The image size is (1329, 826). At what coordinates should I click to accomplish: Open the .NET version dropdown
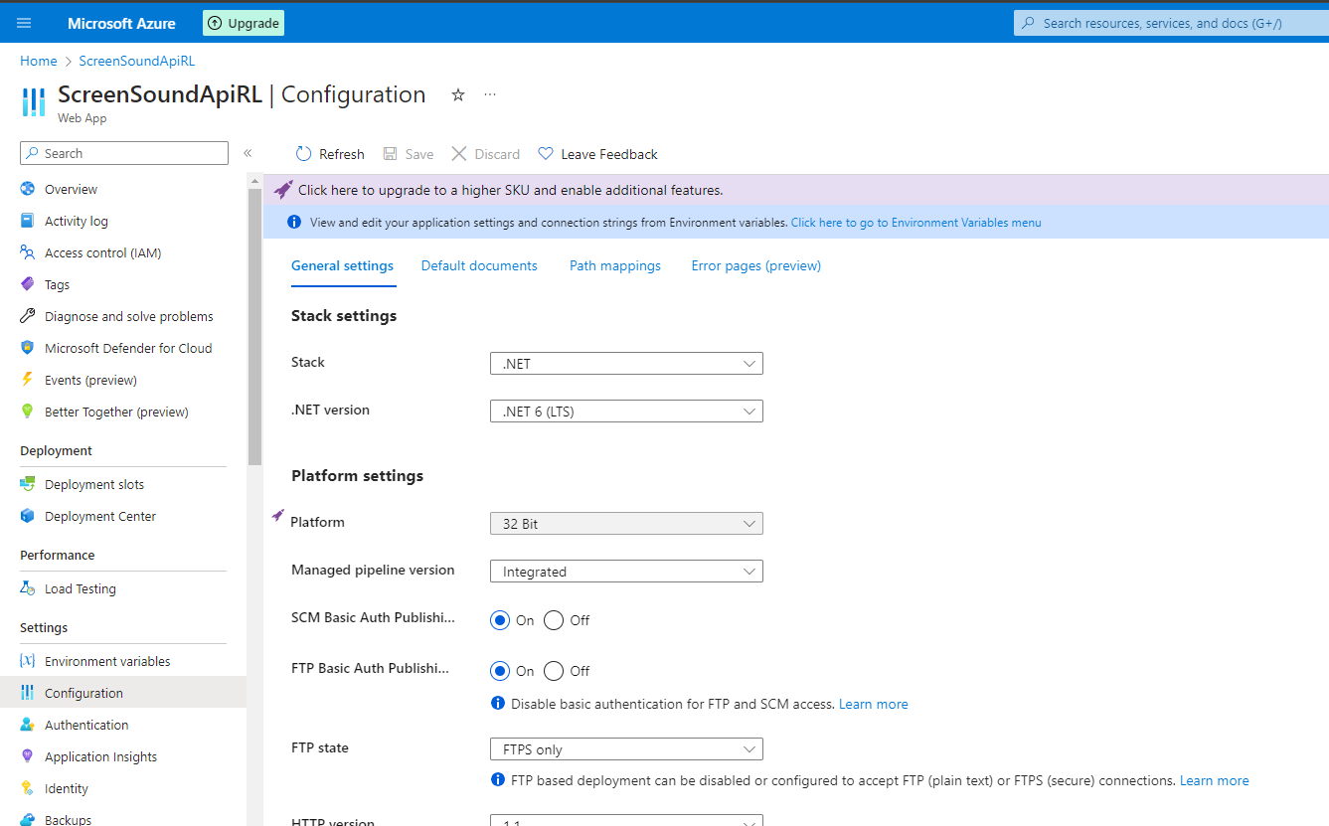click(626, 412)
